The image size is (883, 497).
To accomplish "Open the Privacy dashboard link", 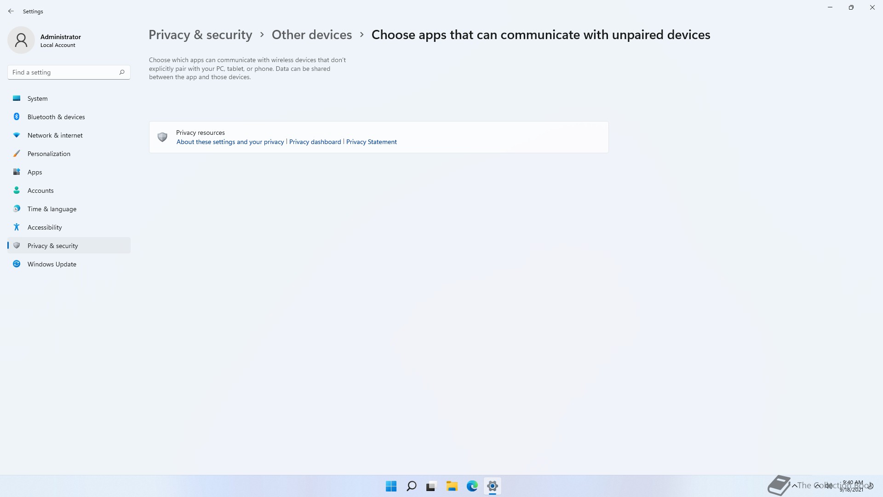I will point(315,142).
